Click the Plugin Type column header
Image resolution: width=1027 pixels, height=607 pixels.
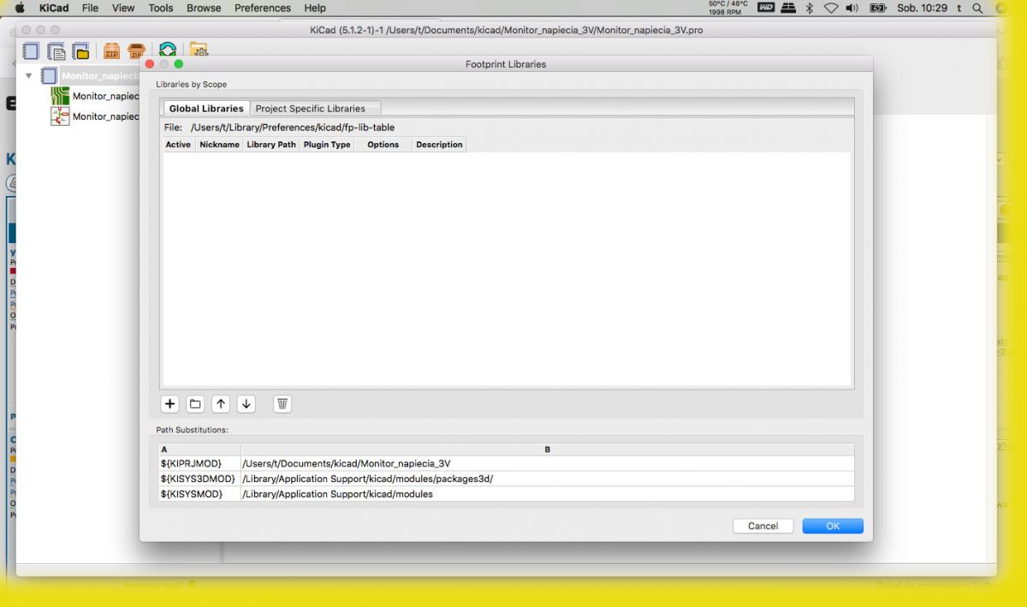click(327, 145)
